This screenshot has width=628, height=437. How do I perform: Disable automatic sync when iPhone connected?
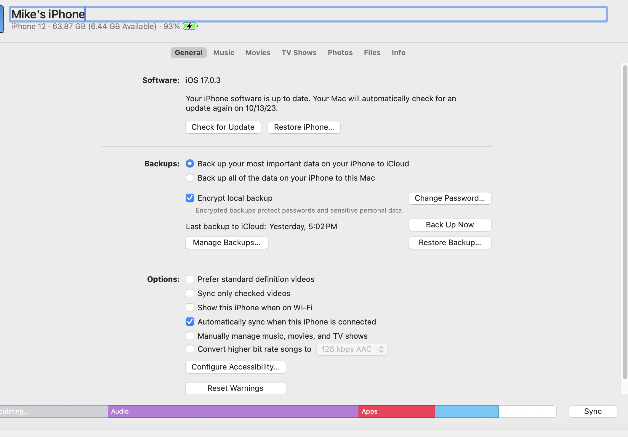[x=190, y=322]
